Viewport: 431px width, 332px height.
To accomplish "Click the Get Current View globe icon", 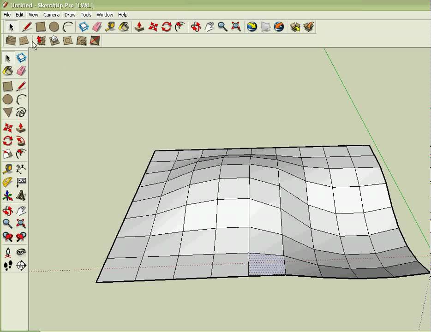I will tap(252, 27).
